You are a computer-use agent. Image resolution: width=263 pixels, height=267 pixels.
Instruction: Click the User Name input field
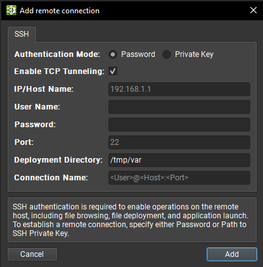pos(179,107)
